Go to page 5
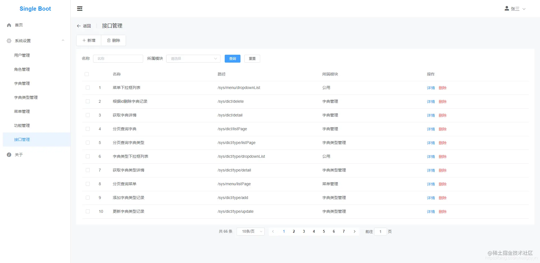The image size is (540, 263). pos(324,232)
